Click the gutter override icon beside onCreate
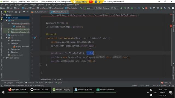This screenshot has height=98, width=175. pyautogui.click(x=35, y=38)
